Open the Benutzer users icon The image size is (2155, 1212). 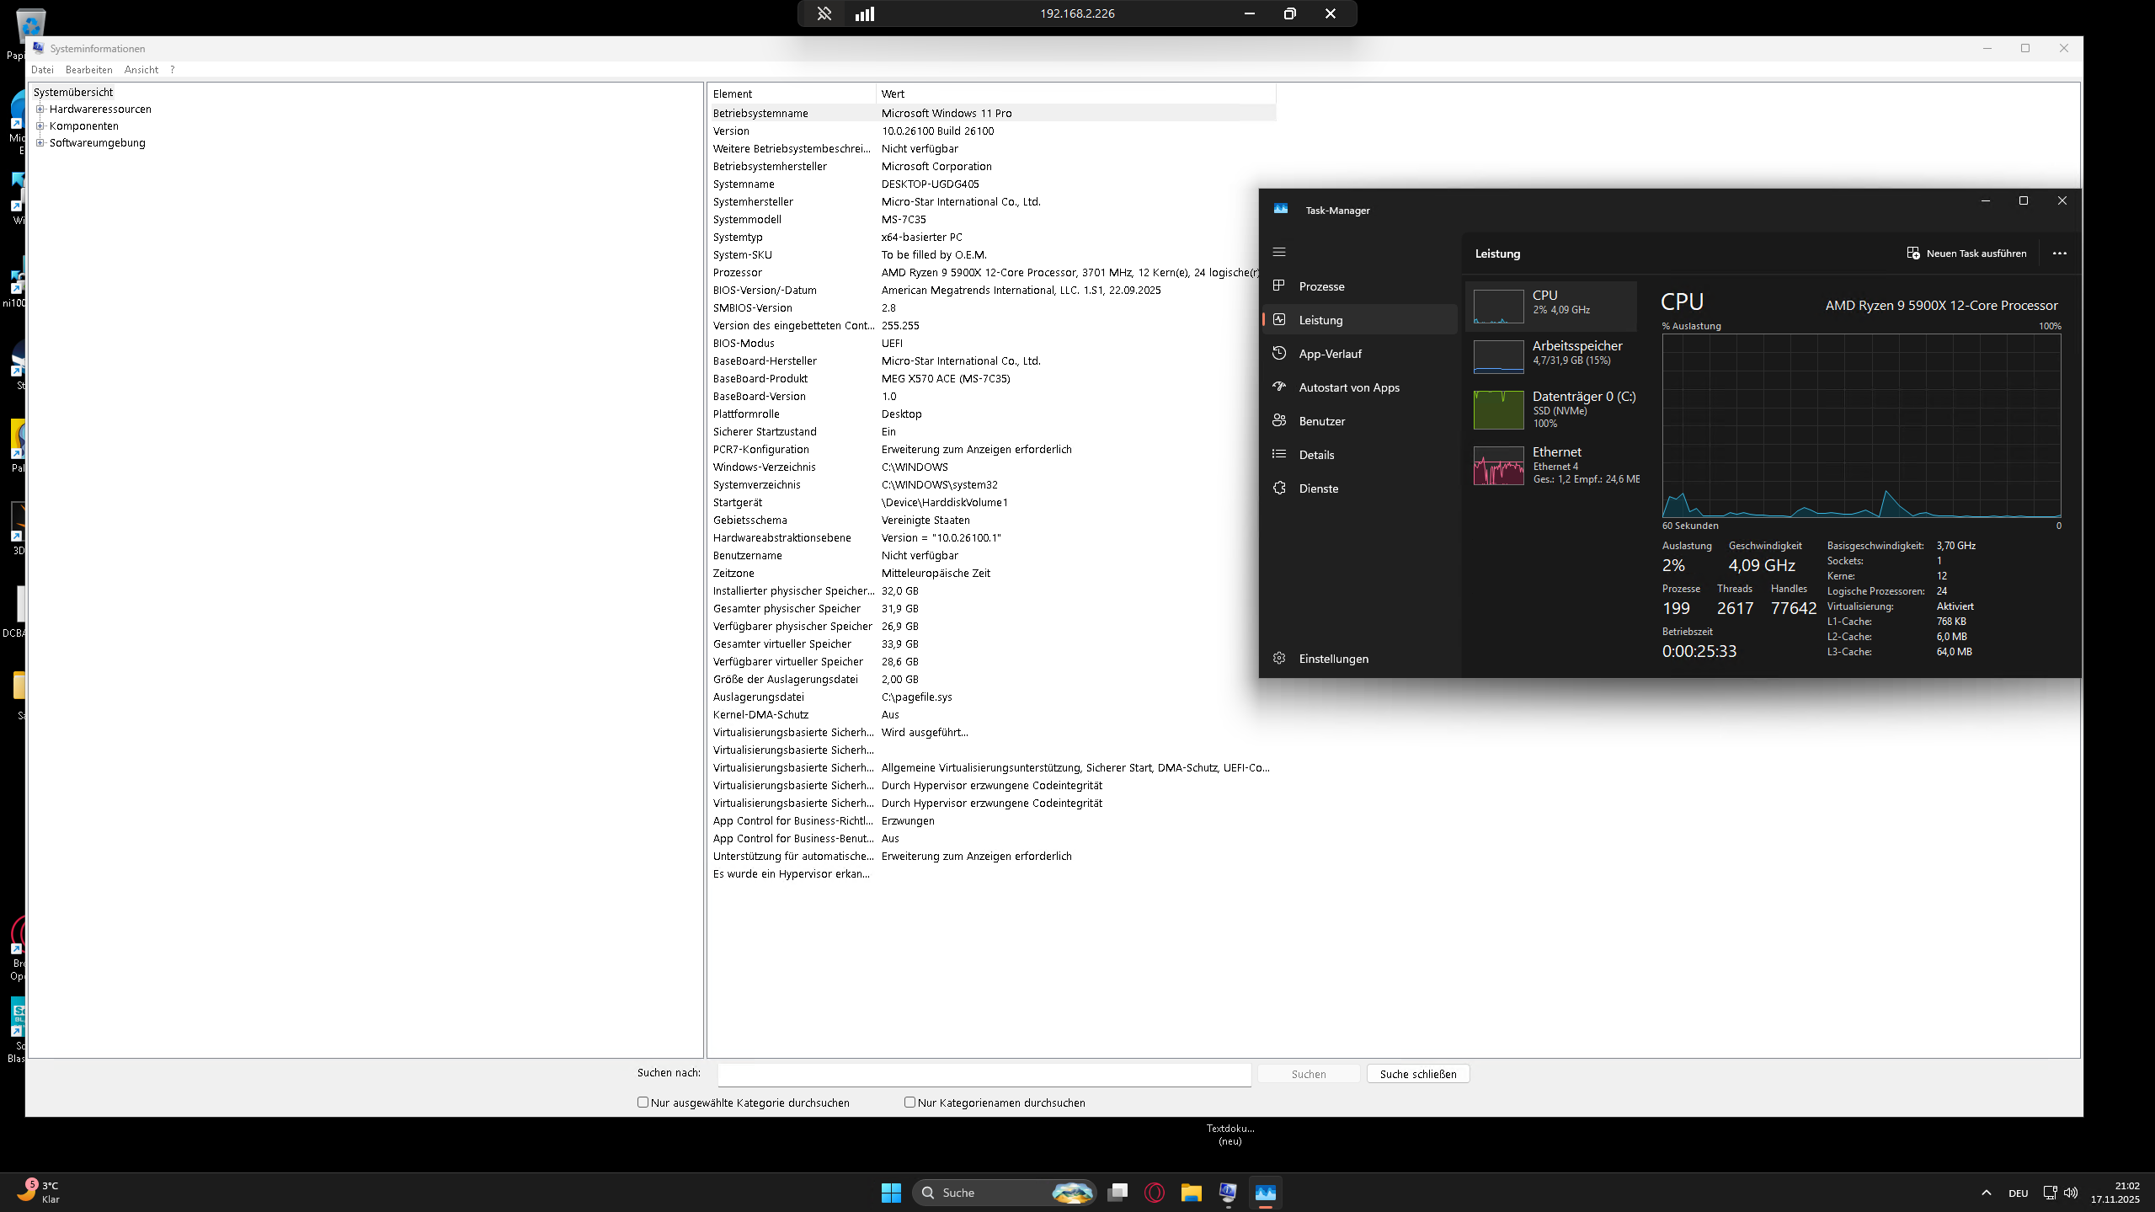click(1279, 420)
